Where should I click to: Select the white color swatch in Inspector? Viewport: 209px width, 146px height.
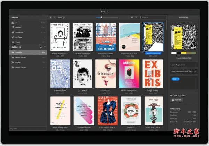point(174,53)
